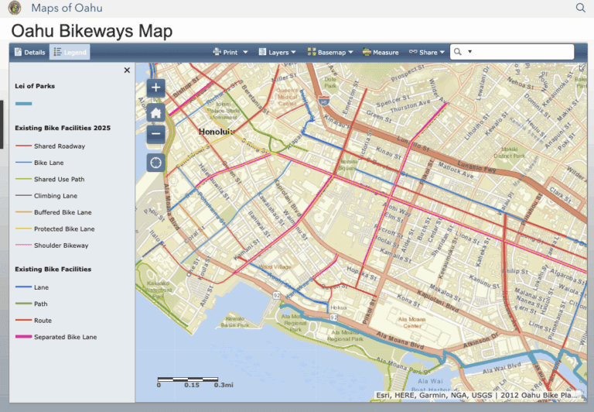Screen dimensions: 594x412
Task: Click the Shoulder Bikeway legend label
Action: (x=61, y=245)
